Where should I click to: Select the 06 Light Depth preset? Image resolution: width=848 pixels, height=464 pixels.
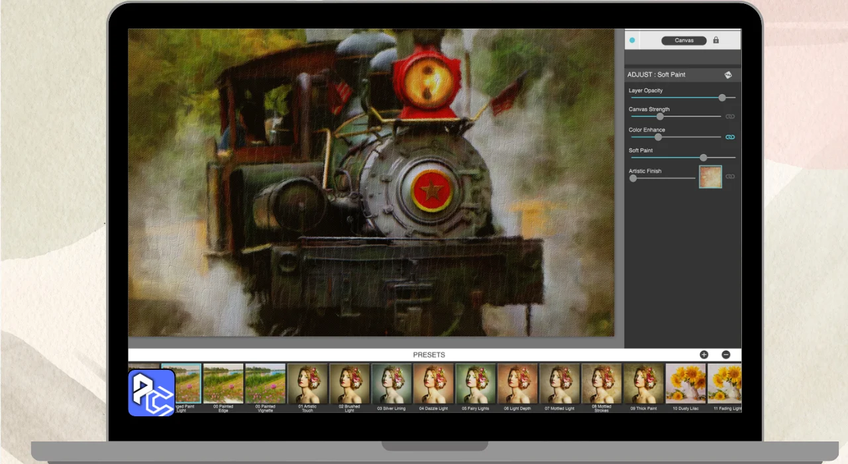click(x=517, y=388)
